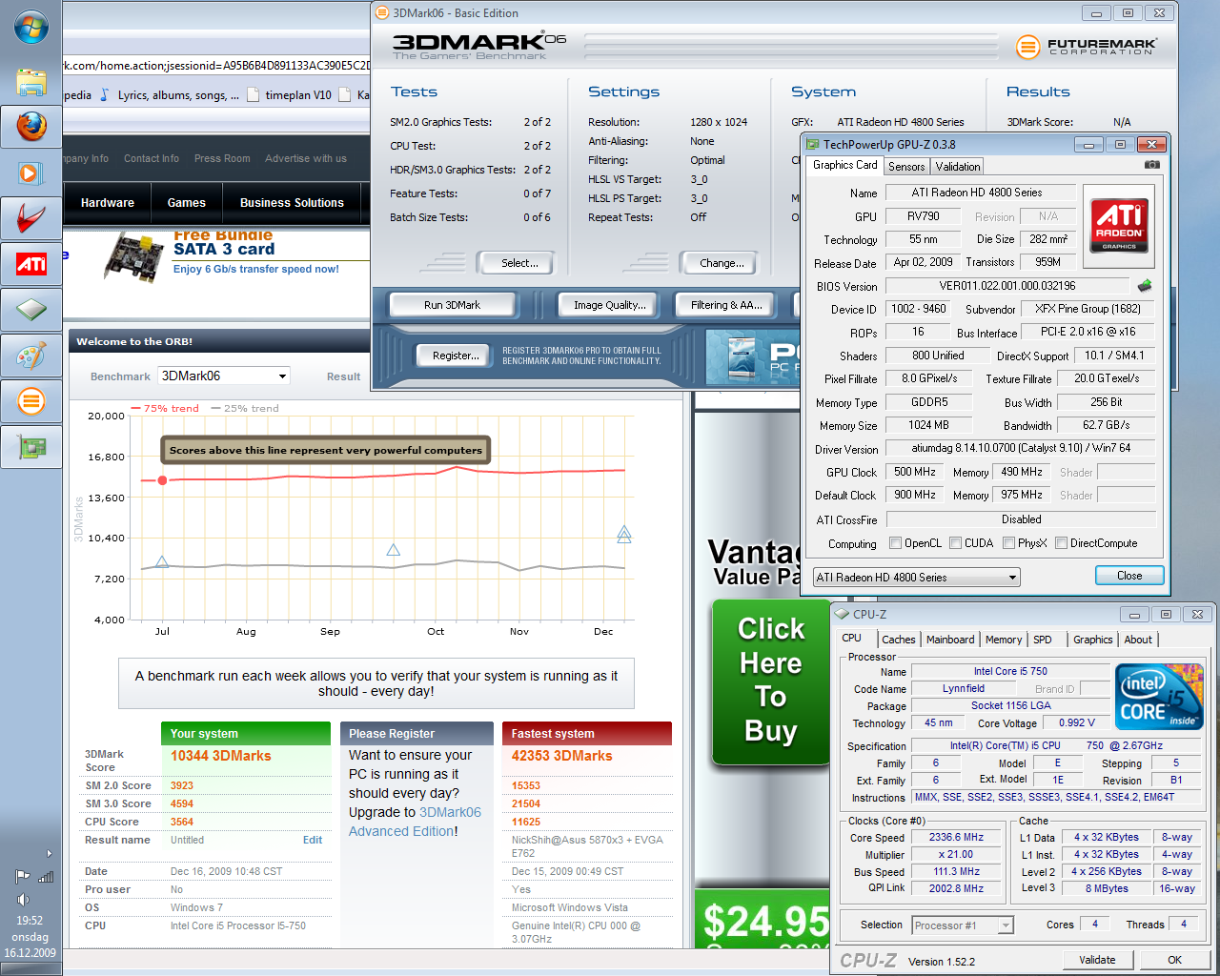Open the Press Room link

point(222,159)
